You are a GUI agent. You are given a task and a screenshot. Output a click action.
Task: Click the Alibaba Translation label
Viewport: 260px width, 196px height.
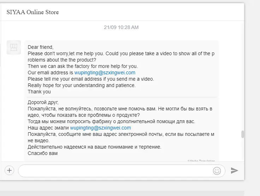tap(201, 161)
